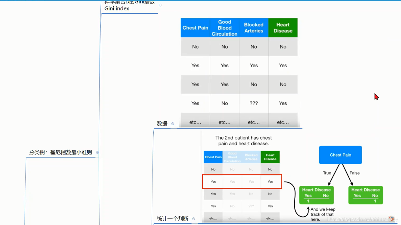Image resolution: width=401 pixels, height=225 pixels.
Task: Collapse the 数据 node toggle circle
Action: (173, 124)
